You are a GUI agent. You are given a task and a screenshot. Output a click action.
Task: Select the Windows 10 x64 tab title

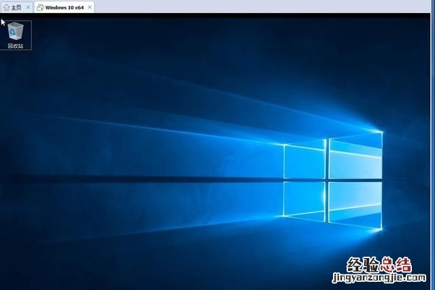pos(65,7)
